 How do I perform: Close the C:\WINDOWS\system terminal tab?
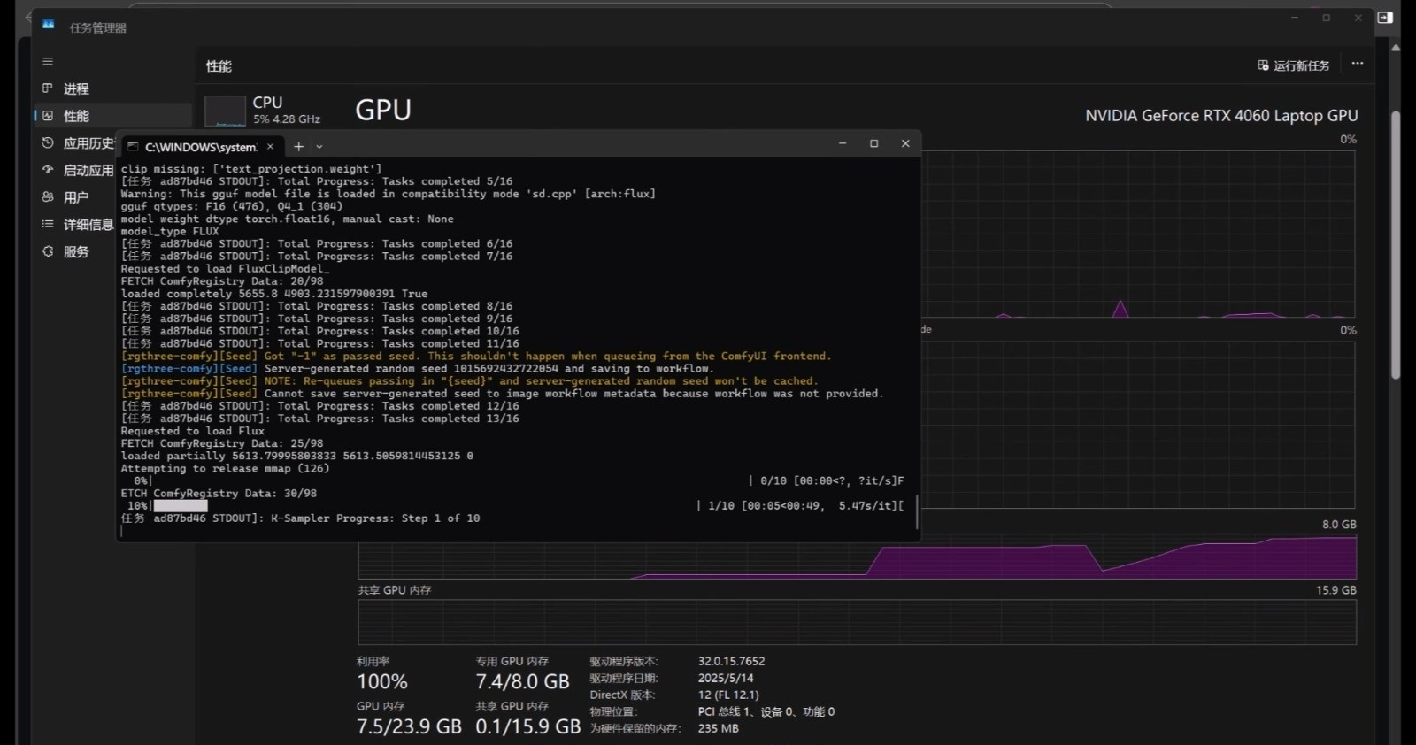[271, 146]
